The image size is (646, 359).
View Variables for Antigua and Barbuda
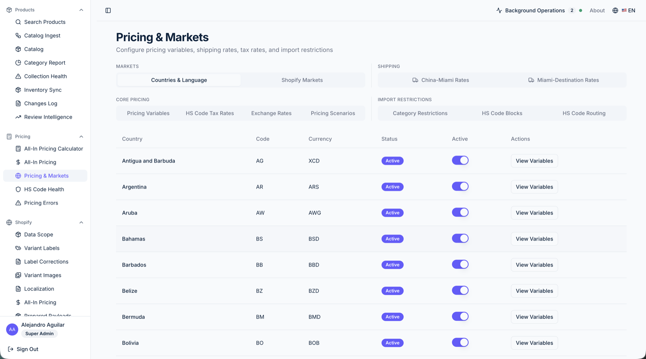coord(534,161)
